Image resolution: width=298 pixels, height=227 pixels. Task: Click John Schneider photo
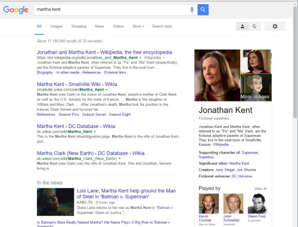[233, 204]
